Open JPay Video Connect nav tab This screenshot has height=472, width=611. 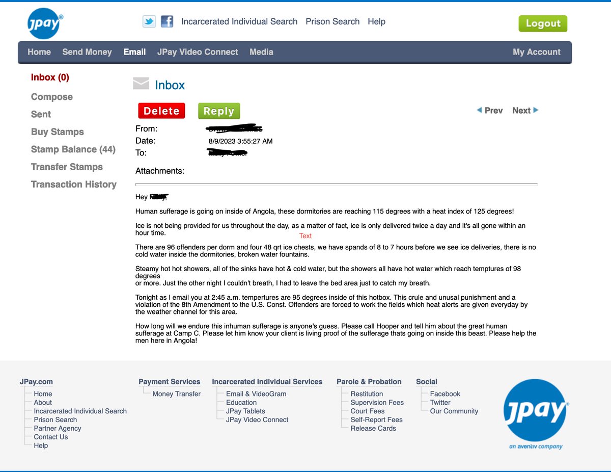[x=198, y=52]
